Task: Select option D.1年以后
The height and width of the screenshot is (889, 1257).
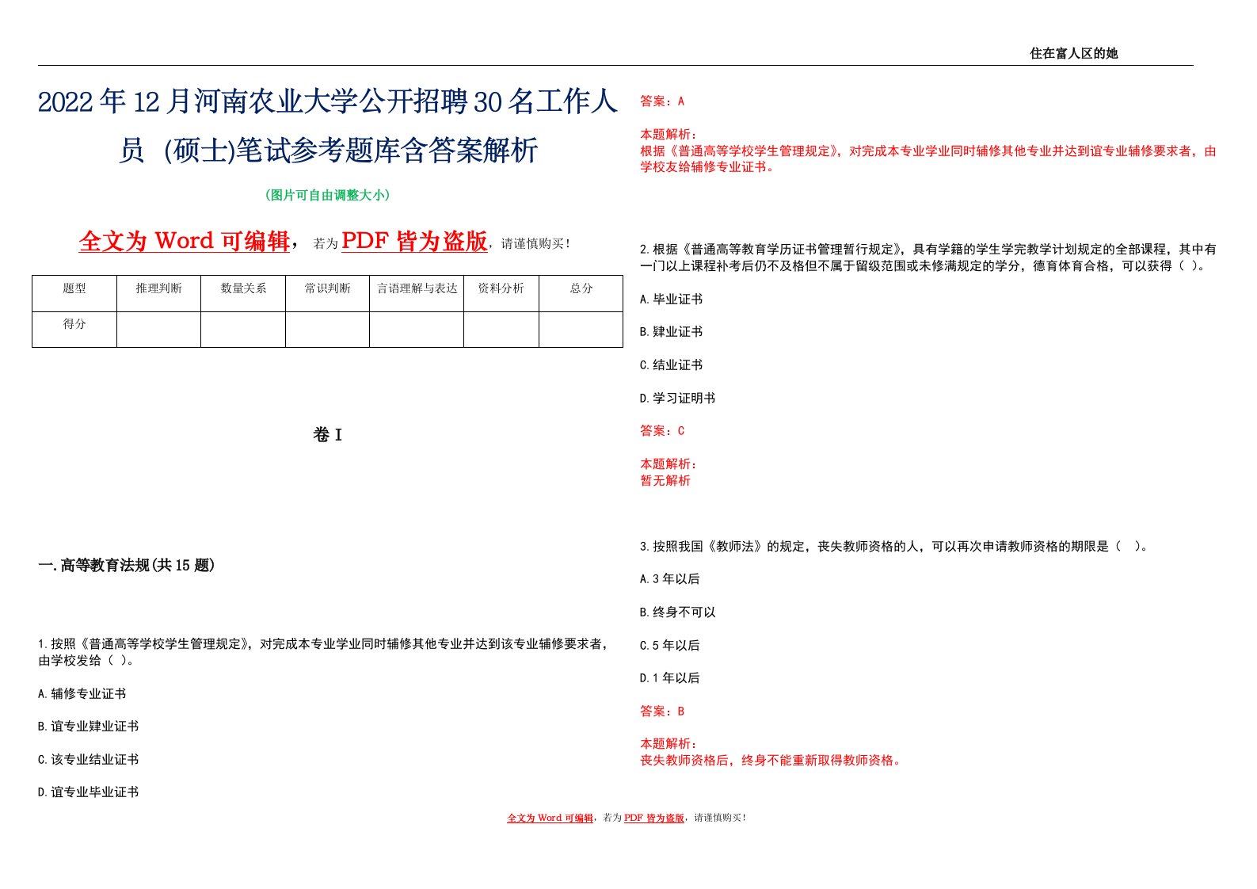Action: [x=670, y=677]
